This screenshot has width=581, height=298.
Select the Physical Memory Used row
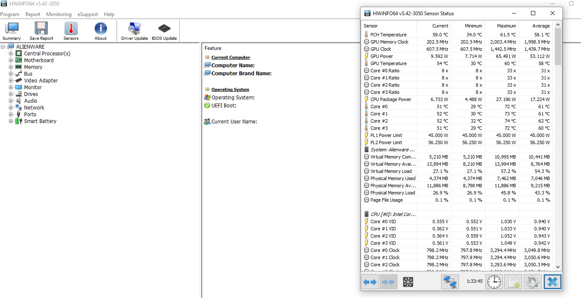(x=458, y=178)
